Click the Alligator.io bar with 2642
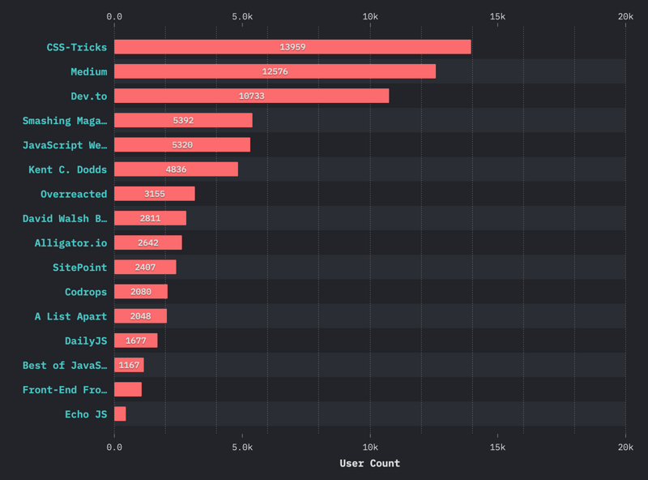Image resolution: width=648 pixels, height=480 pixels. click(148, 242)
